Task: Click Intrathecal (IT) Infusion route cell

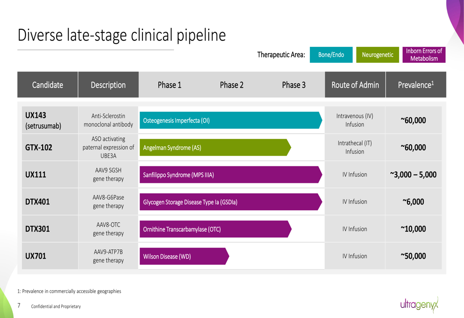Action: click(x=355, y=147)
